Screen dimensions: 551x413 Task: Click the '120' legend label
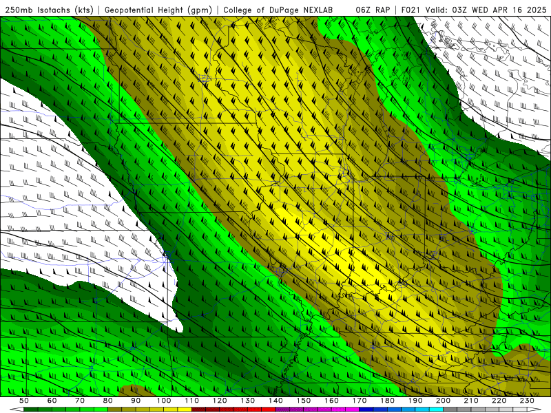[220, 401]
